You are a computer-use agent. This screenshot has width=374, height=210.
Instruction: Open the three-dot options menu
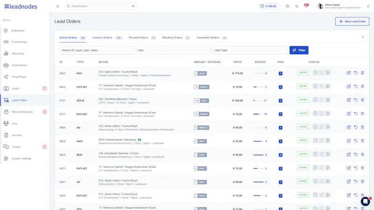(x=363, y=37)
